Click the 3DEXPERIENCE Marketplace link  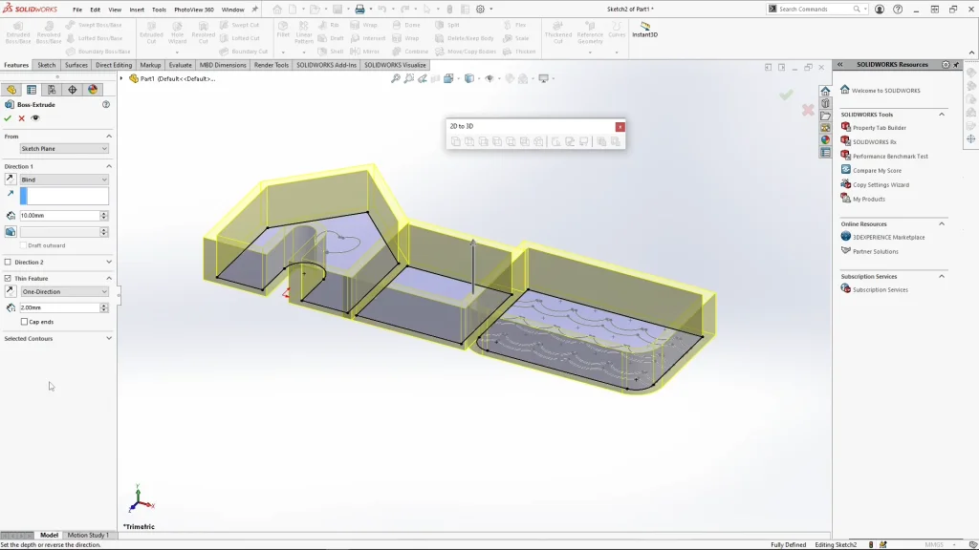pos(888,237)
